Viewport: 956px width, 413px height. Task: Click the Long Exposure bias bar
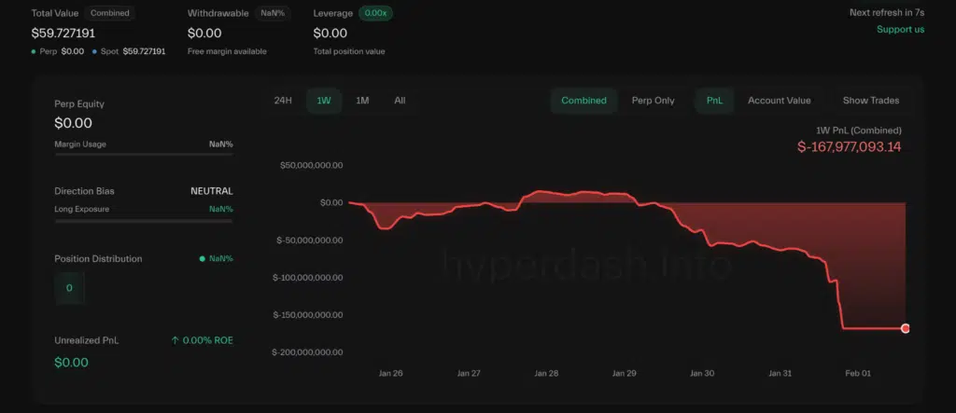pos(144,221)
